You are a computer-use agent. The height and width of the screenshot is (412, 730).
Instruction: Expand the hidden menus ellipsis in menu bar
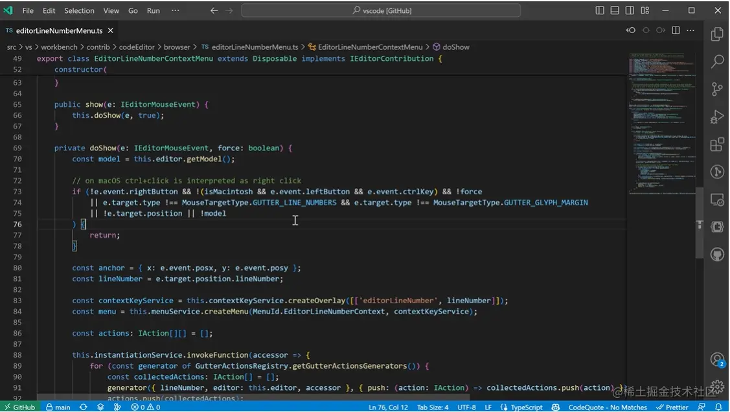click(175, 10)
